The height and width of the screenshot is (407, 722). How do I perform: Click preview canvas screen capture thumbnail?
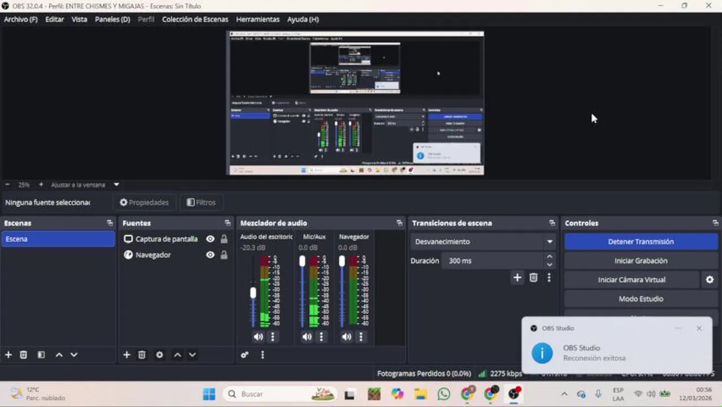click(356, 103)
